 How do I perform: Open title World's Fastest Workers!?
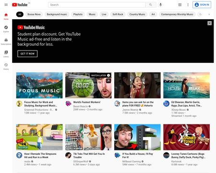[87, 102]
